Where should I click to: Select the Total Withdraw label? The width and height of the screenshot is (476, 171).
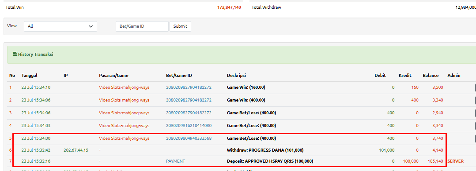266,7
